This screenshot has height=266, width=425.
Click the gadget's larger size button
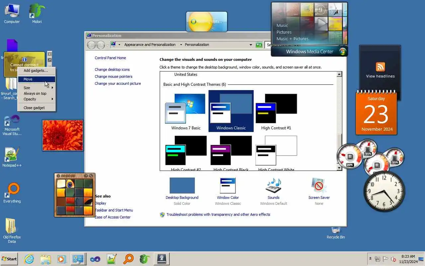[49, 60]
